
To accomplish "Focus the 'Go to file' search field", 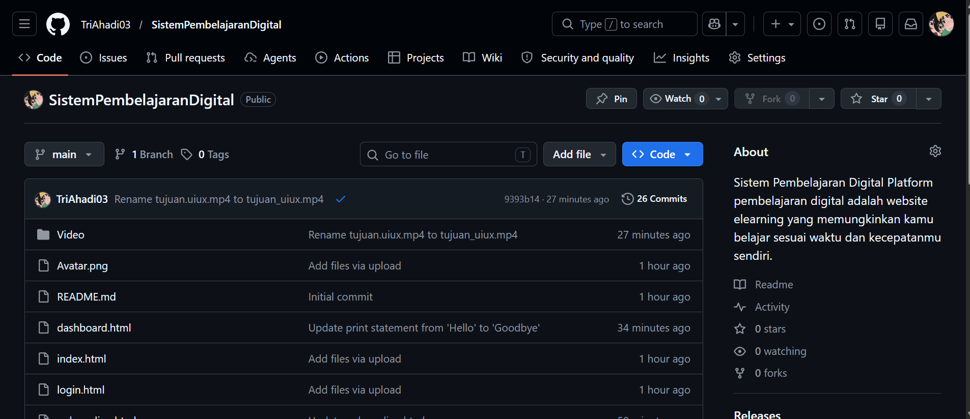I will [x=449, y=154].
